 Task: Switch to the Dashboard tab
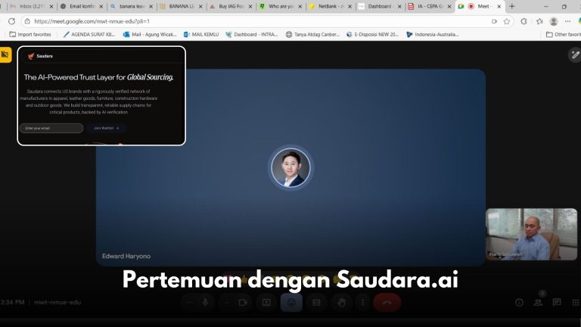point(380,6)
